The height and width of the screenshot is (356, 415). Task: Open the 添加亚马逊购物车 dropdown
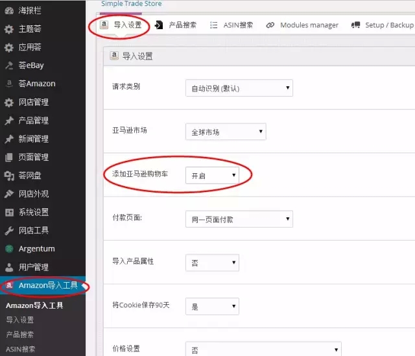(211, 175)
